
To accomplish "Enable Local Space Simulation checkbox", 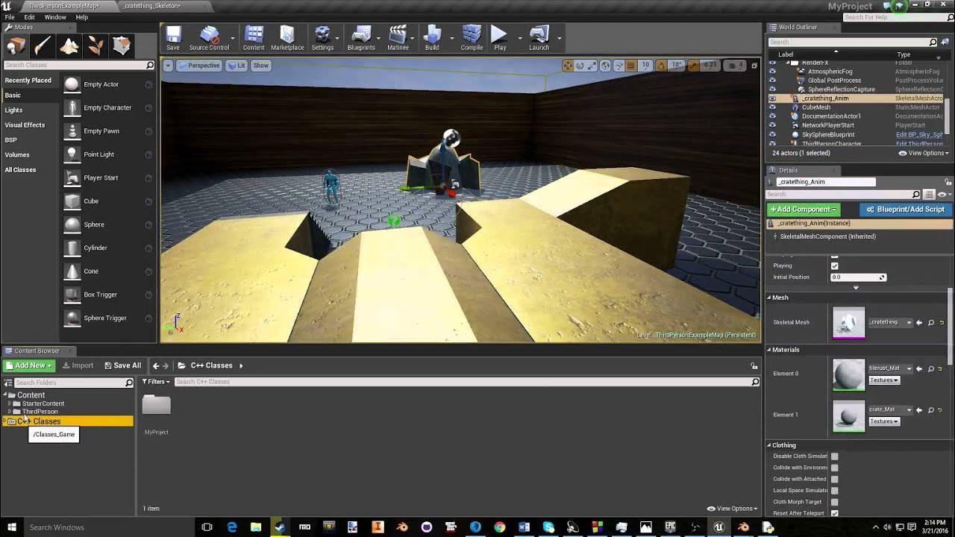I will click(834, 491).
